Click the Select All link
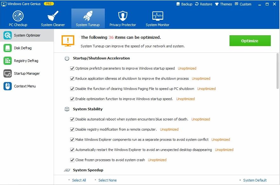The height and width of the screenshot is (185, 280). [79, 180]
